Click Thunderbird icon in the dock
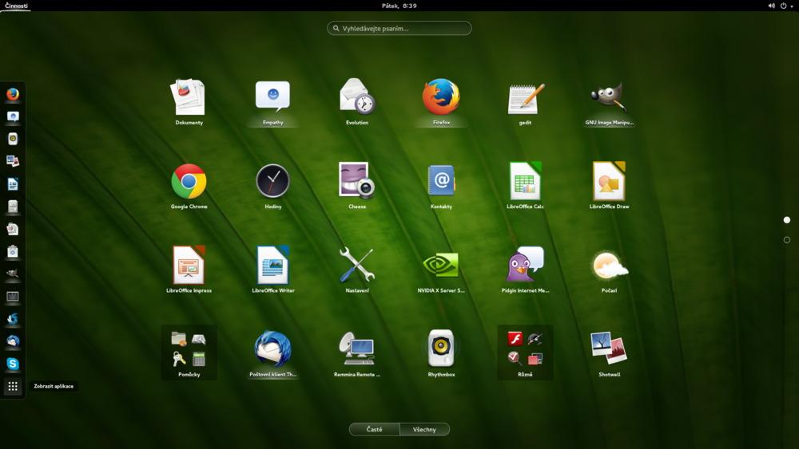Image resolution: width=799 pixels, height=449 pixels. pyautogui.click(x=13, y=341)
